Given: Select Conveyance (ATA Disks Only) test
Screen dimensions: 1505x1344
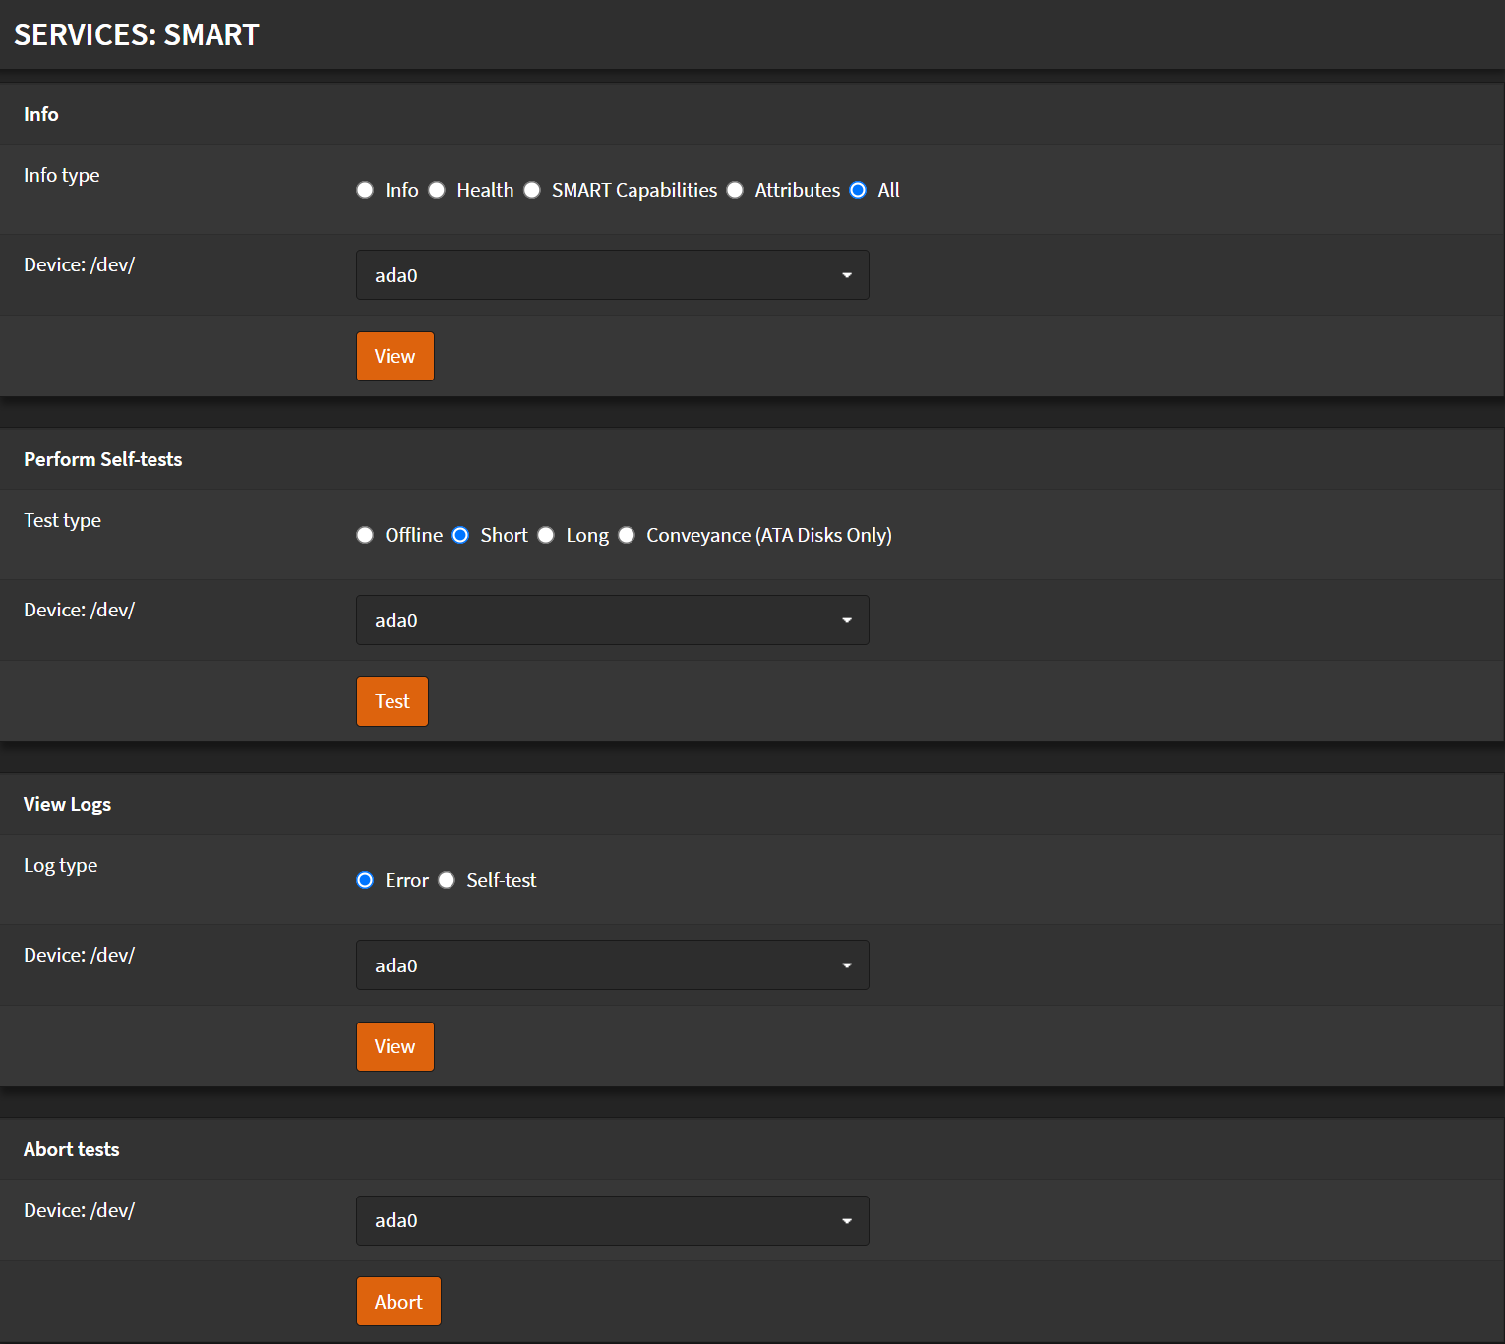Looking at the screenshot, I should coord(627,535).
